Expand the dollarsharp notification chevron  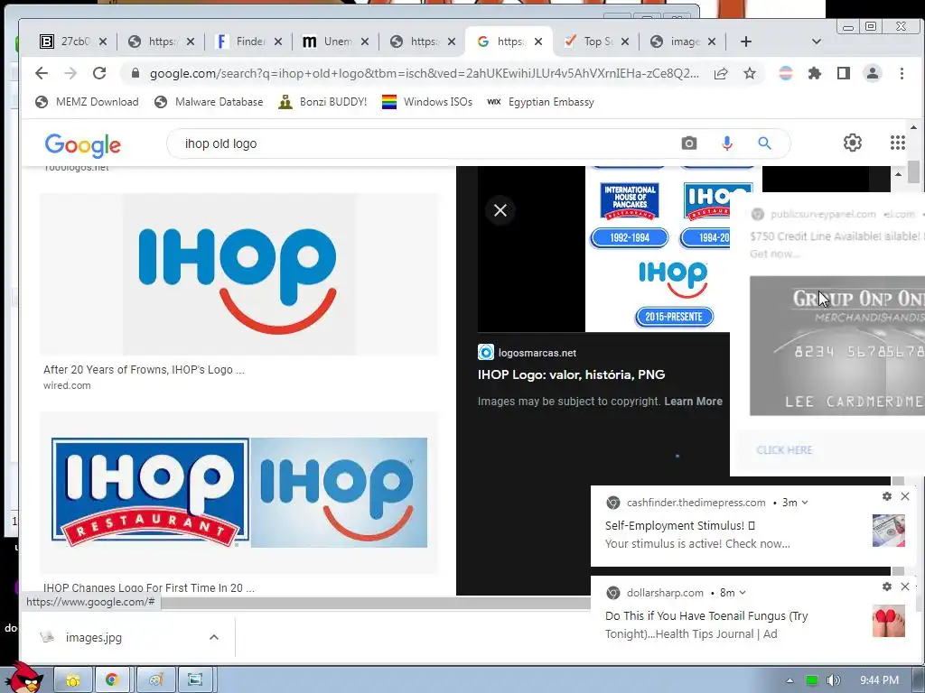tap(743, 593)
